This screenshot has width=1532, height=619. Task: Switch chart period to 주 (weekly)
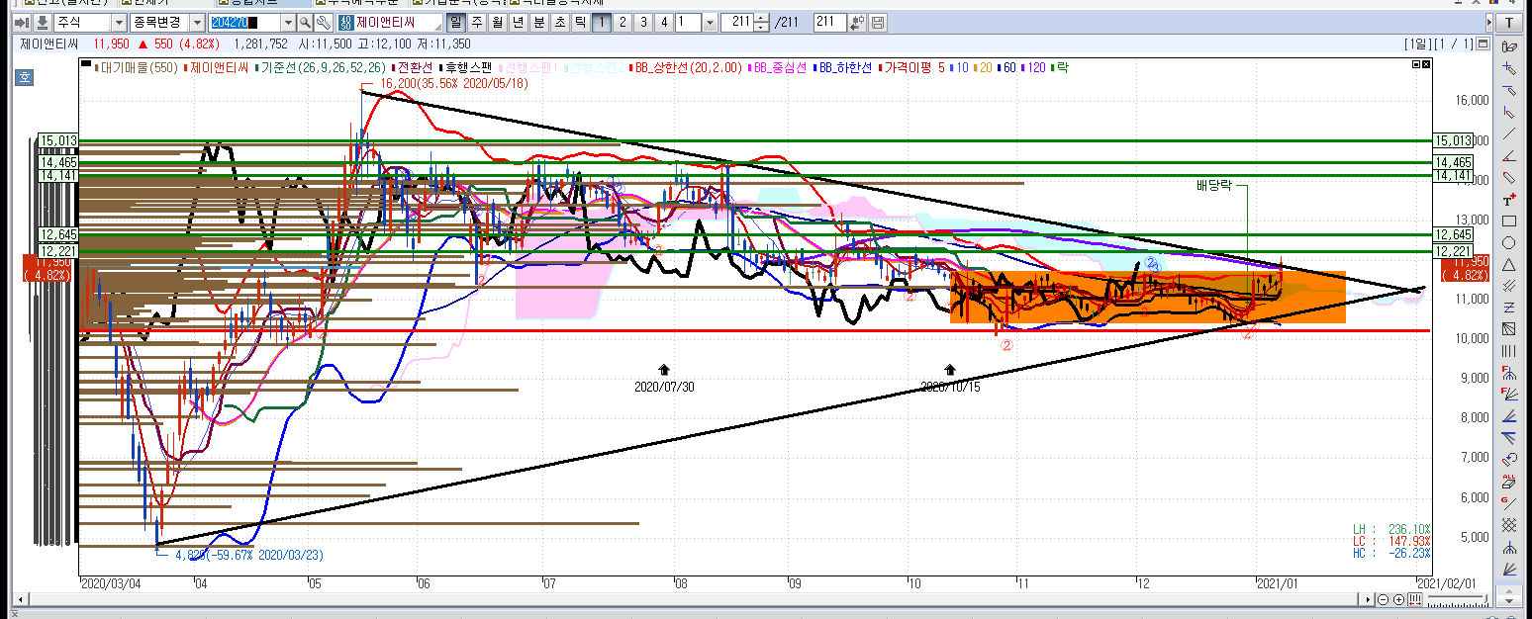coord(477,22)
